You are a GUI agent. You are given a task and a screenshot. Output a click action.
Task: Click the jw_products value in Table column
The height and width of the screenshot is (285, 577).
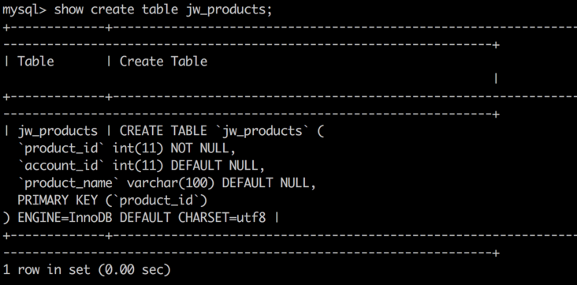point(58,131)
